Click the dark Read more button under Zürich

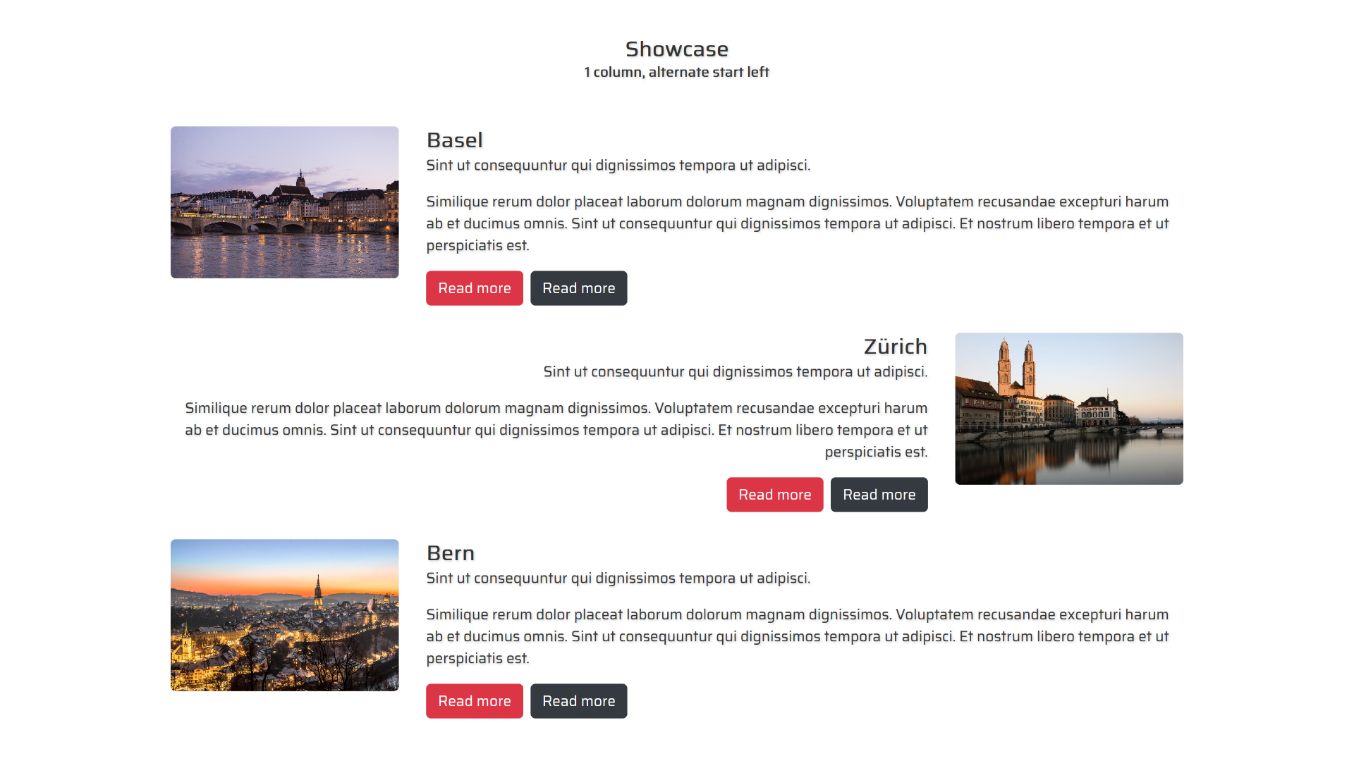(879, 495)
